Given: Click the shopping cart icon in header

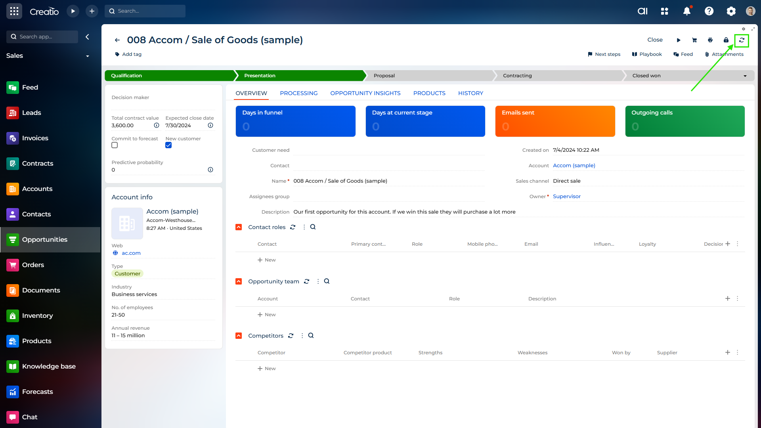Looking at the screenshot, I should 694,40.
